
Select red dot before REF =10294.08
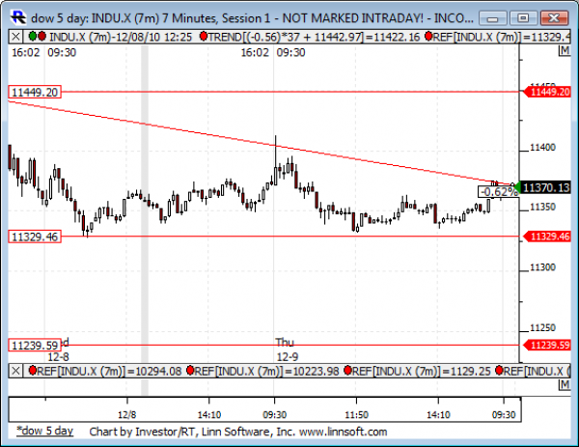[33, 370]
